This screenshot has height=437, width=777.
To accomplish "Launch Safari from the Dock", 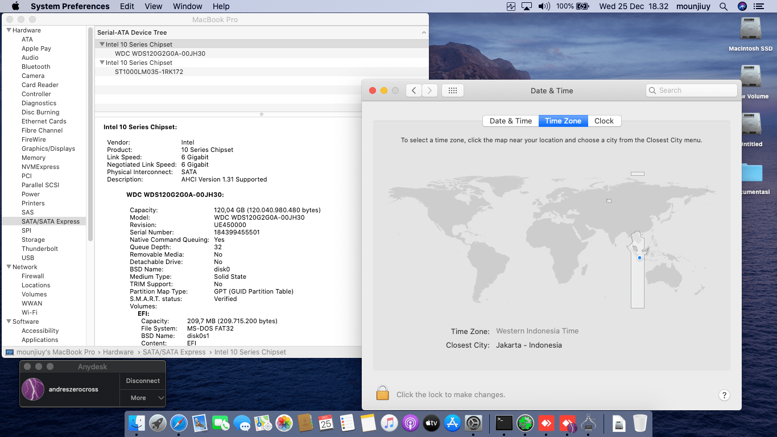I will tap(179, 423).
